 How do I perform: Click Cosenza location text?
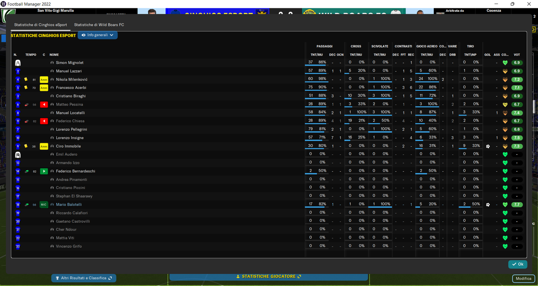click(494, 11)
